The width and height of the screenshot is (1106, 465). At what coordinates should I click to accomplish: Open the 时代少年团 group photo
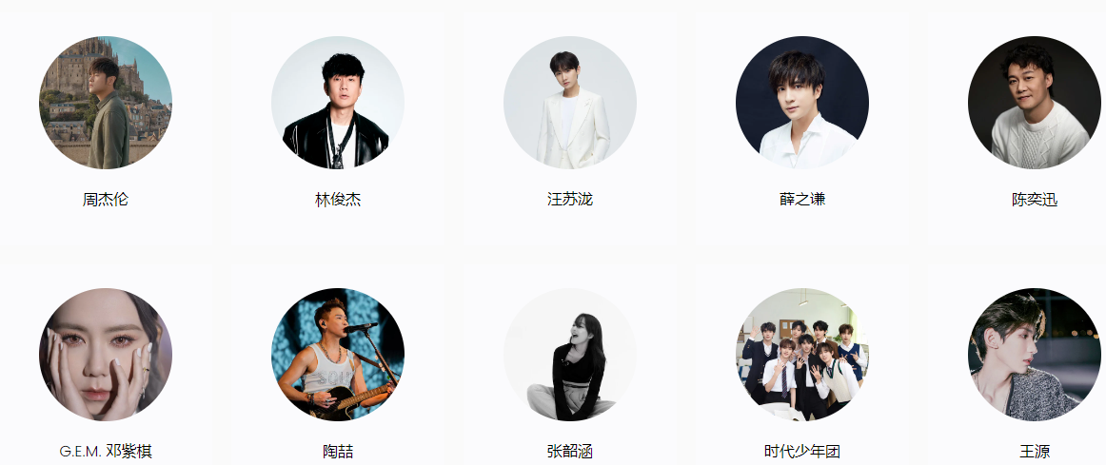[x=802, y=355]
